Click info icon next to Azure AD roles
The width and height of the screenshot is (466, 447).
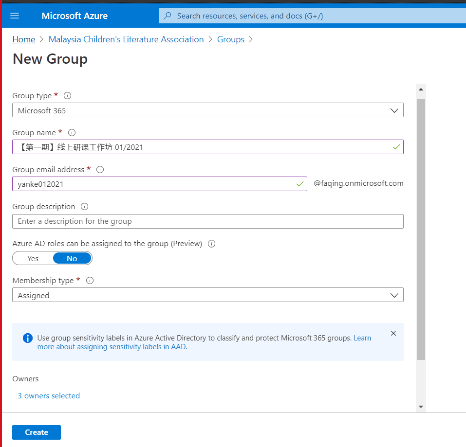click(x=211, y=244)
